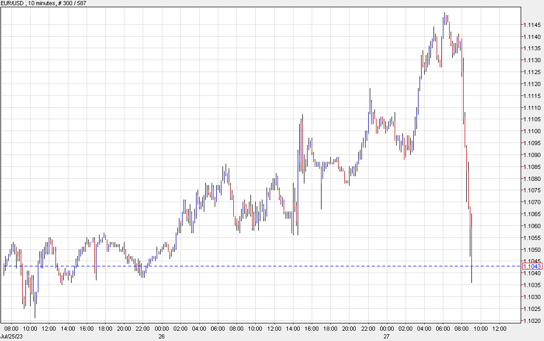This screenshot has width=544, height=341.
Task: Click the last 12:00 label on time axis
Action: coord(499,329)
